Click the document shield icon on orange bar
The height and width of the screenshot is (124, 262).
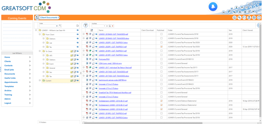coord(254,17)
